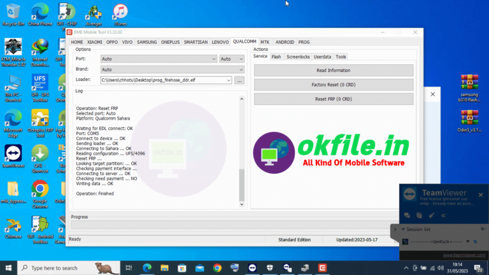Click the EME Mobile Tool taskbar icon
Image resolution: width=489 pixels, height=275 pixels.
322,268
